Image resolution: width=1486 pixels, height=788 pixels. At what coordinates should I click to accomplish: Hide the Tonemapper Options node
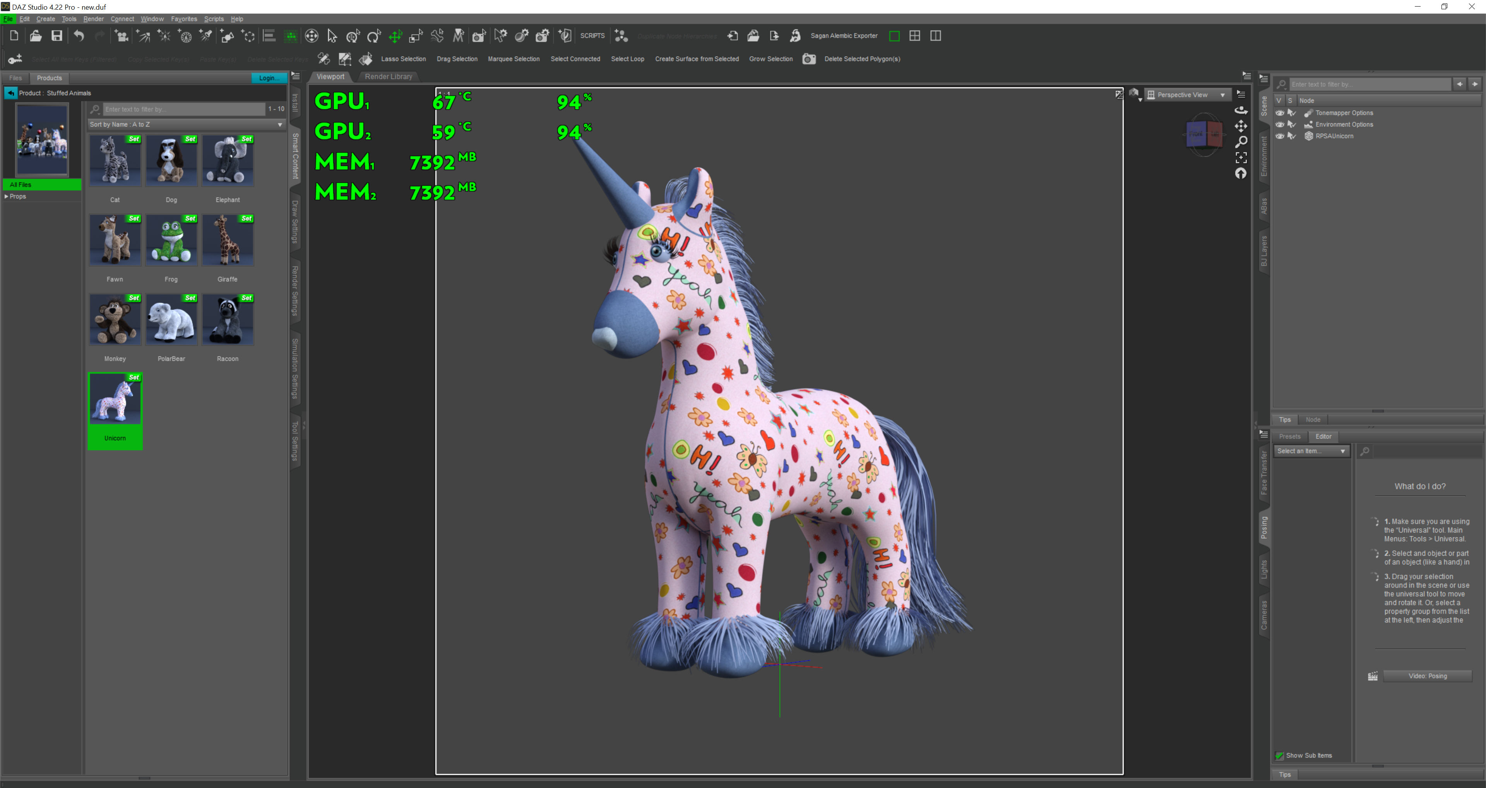[1279, 113]
